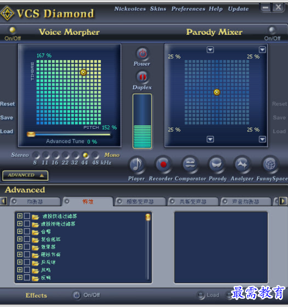Click the Load icon in the bottom bar
Viewport: 288px width, 307px height.
201,295
